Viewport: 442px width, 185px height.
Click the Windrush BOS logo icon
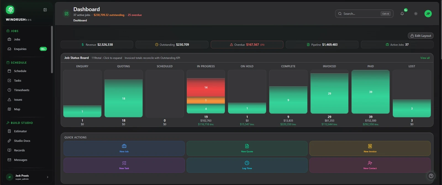pyautogui.click(x=10, y=10)
